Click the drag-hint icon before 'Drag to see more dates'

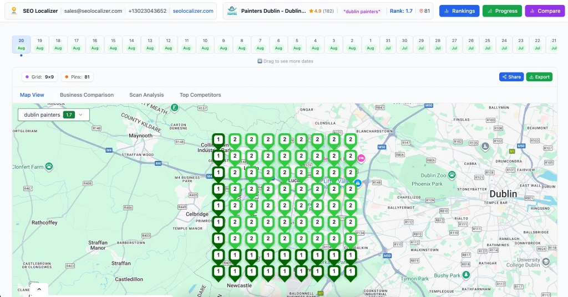coord(260,61)
